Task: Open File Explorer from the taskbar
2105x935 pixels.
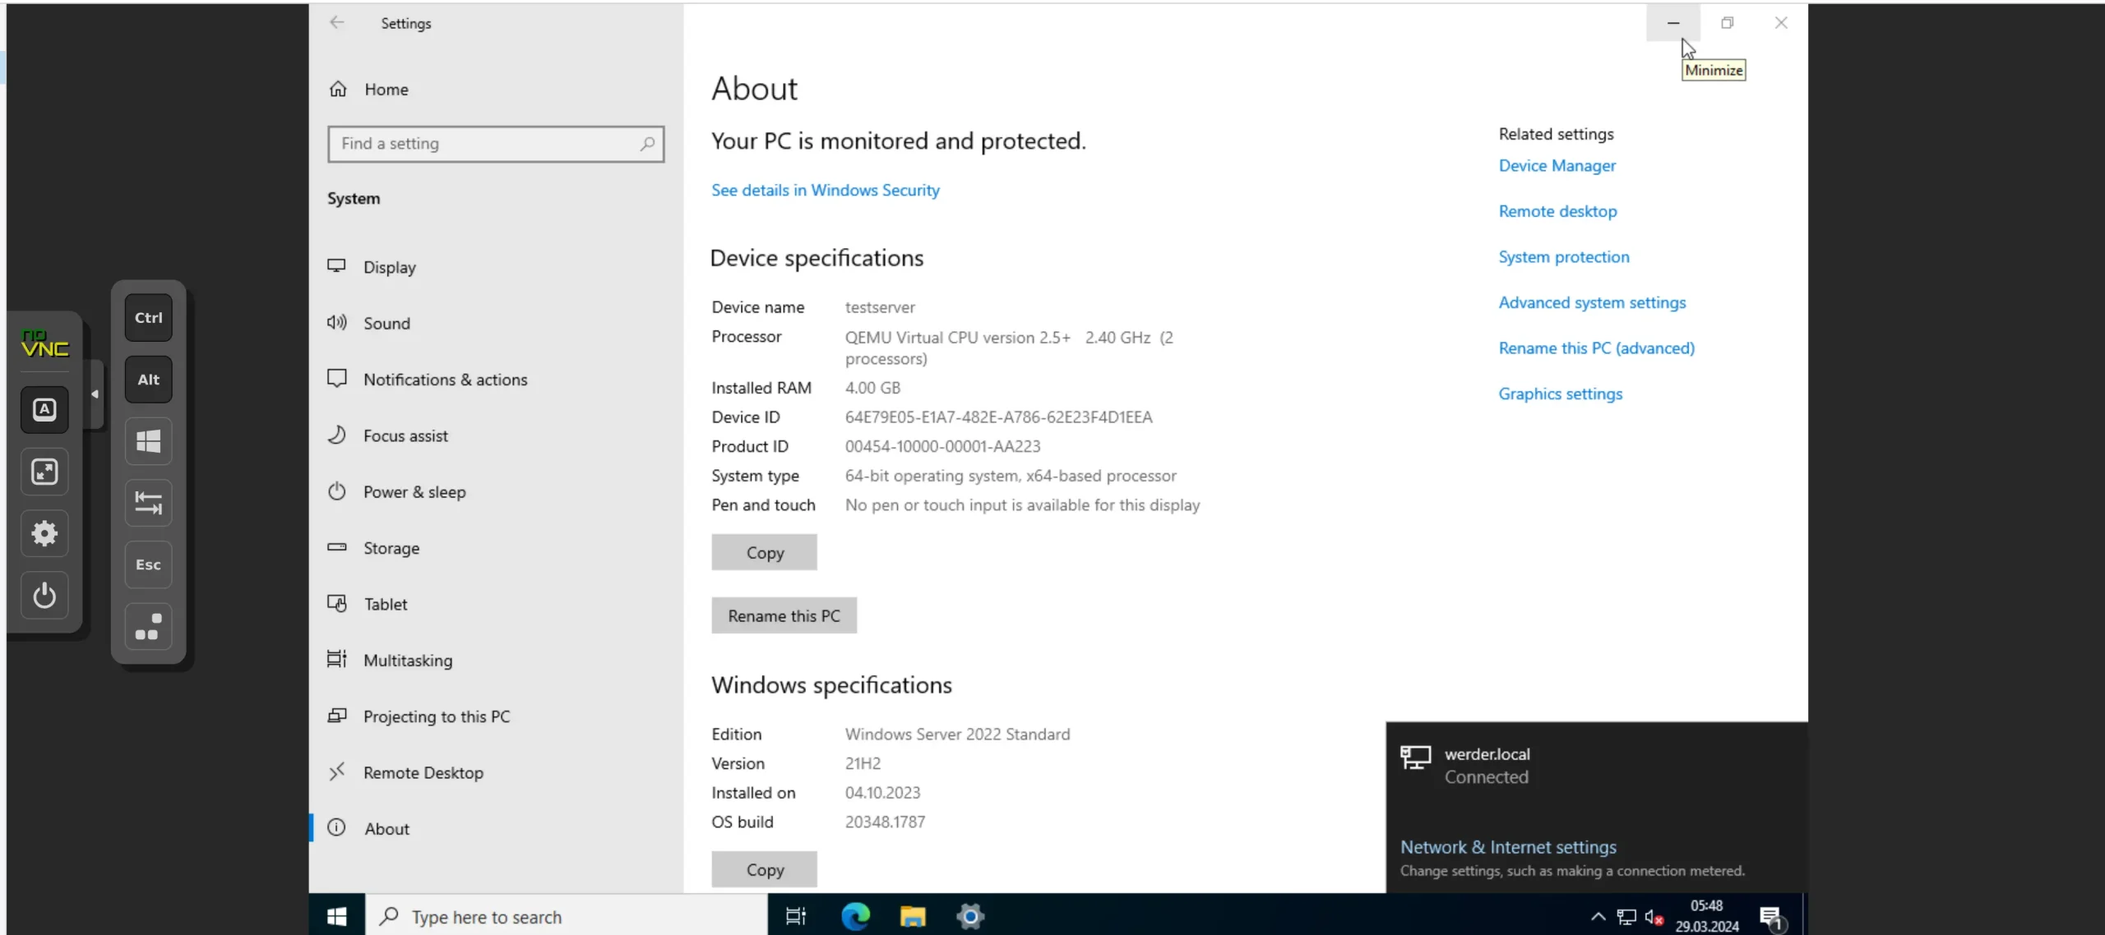Action: (912, 915)
